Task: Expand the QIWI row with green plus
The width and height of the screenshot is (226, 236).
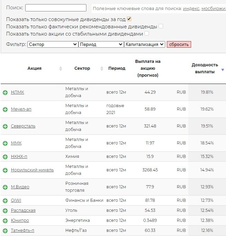Action: [5, 201]
